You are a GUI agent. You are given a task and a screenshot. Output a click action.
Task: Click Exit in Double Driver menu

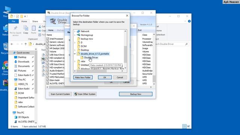tap(139, 30)
